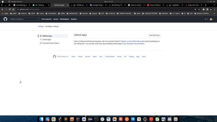
Task: Click the browser home icon
Action: pyautogui.click(x=13, y=9)
